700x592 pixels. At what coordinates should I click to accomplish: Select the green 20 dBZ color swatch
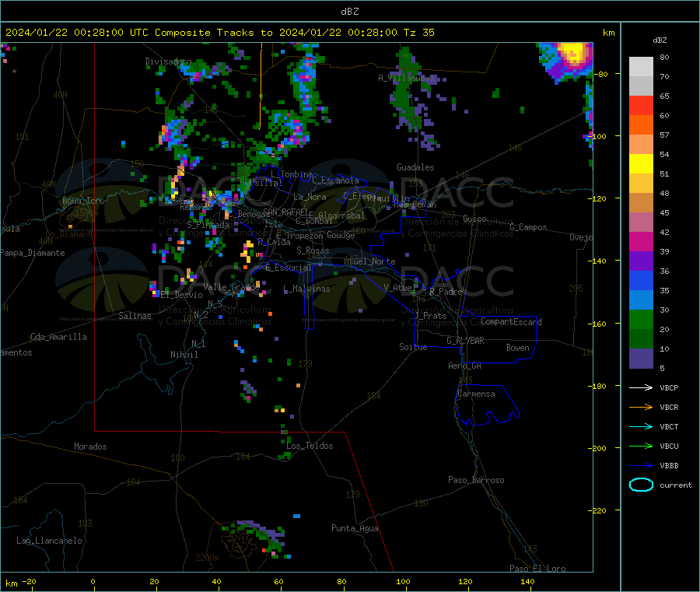point(641,319)
